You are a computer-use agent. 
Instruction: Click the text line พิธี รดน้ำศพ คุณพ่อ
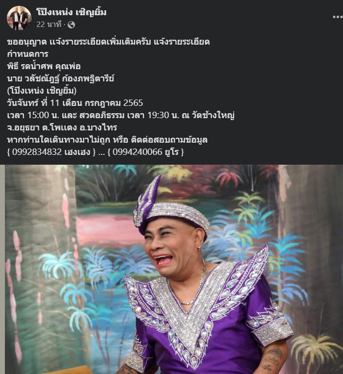point(44,66)
